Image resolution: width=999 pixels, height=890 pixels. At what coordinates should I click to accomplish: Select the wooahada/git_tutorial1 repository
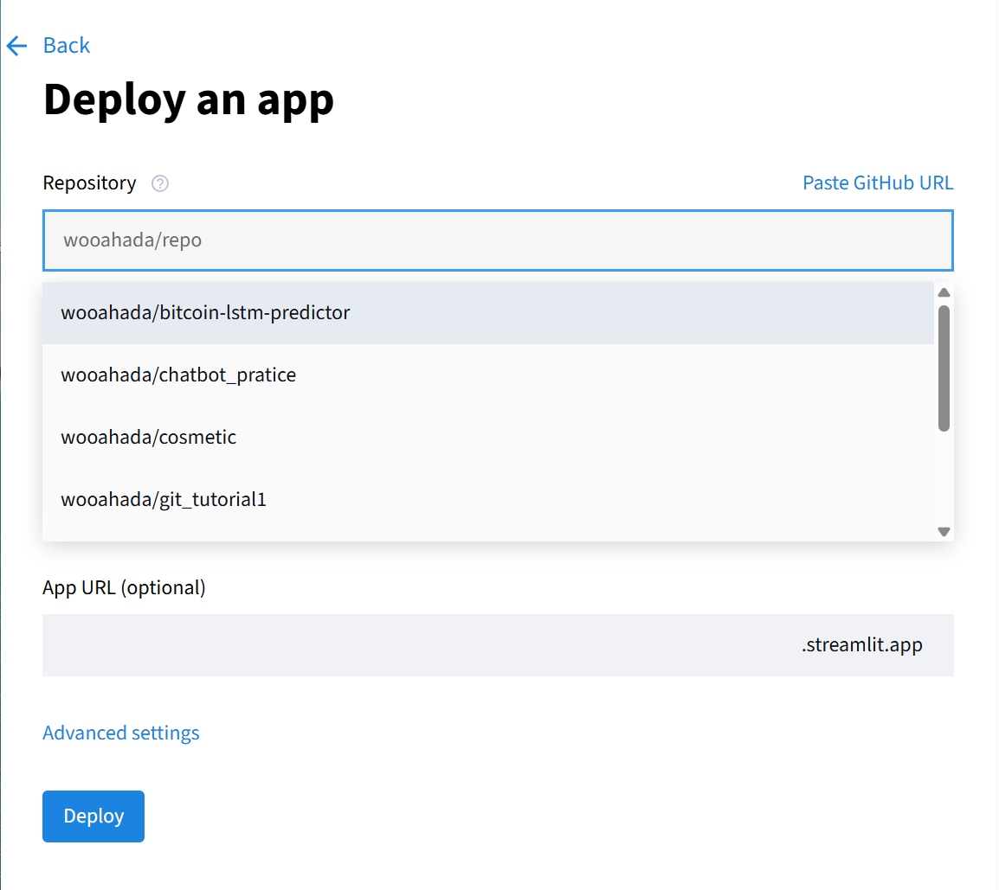pos(488,500)
